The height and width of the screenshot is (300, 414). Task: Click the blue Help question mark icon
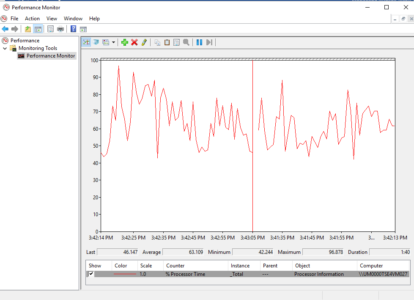[x=74, y=29]
